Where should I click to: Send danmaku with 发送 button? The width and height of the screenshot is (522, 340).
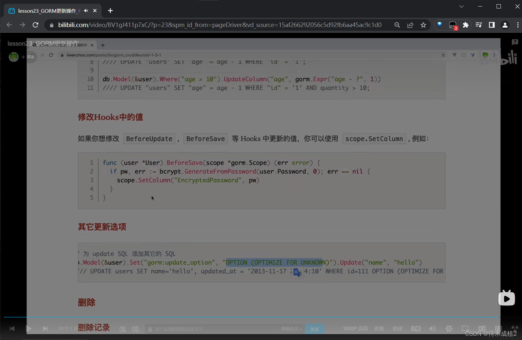point(315,329)
